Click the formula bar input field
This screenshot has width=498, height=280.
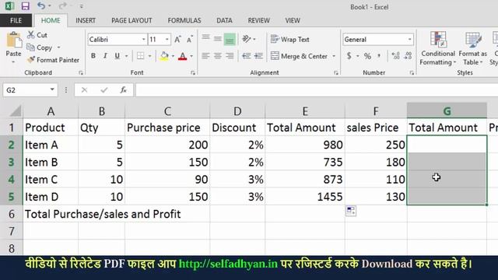[x=317, y=90]
